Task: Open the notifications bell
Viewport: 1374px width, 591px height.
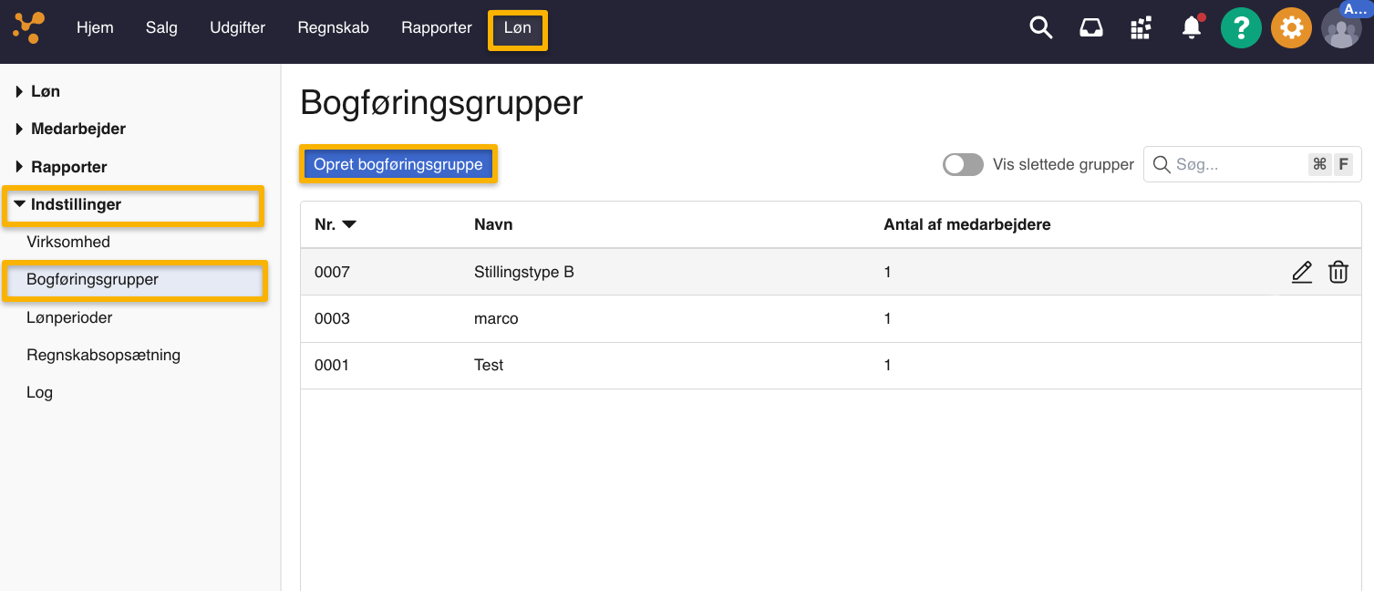Action: pyautogui.click(x=1191, y=28)
